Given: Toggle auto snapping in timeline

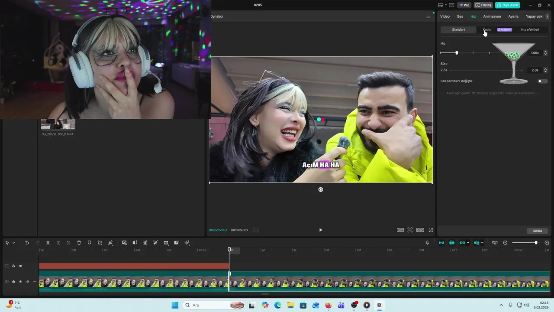Looking at the screenshot, I should [452, 243].
